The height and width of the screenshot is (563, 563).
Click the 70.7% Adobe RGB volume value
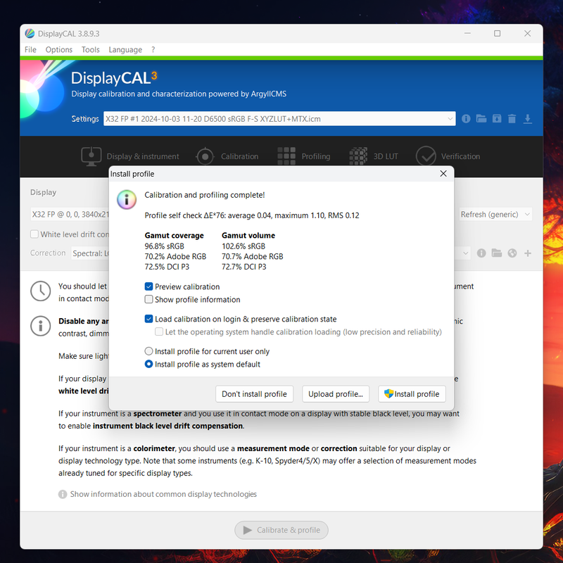pyautogui.click(x=253, y=256)
